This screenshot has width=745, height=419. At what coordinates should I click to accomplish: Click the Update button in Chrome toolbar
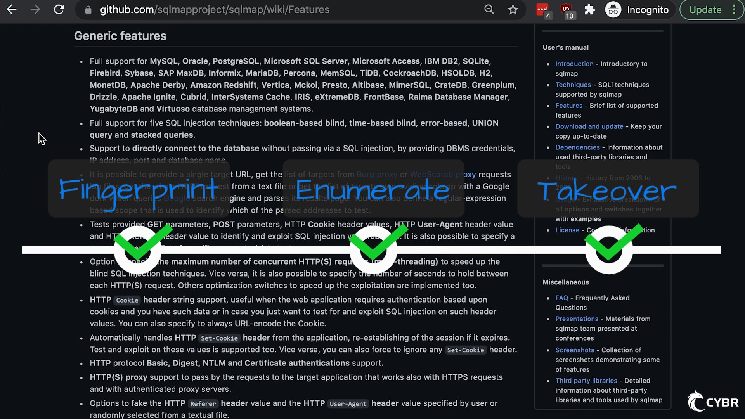pyautogui.click(x=705, y=10)
